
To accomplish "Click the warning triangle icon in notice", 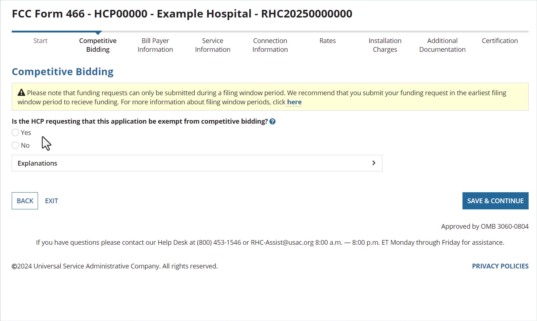I will tap(22, 93).
